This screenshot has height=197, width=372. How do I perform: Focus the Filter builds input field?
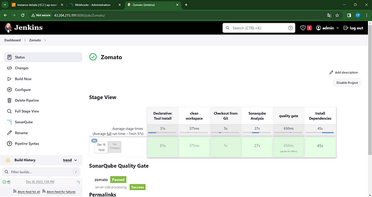click(x=41, y=172)
